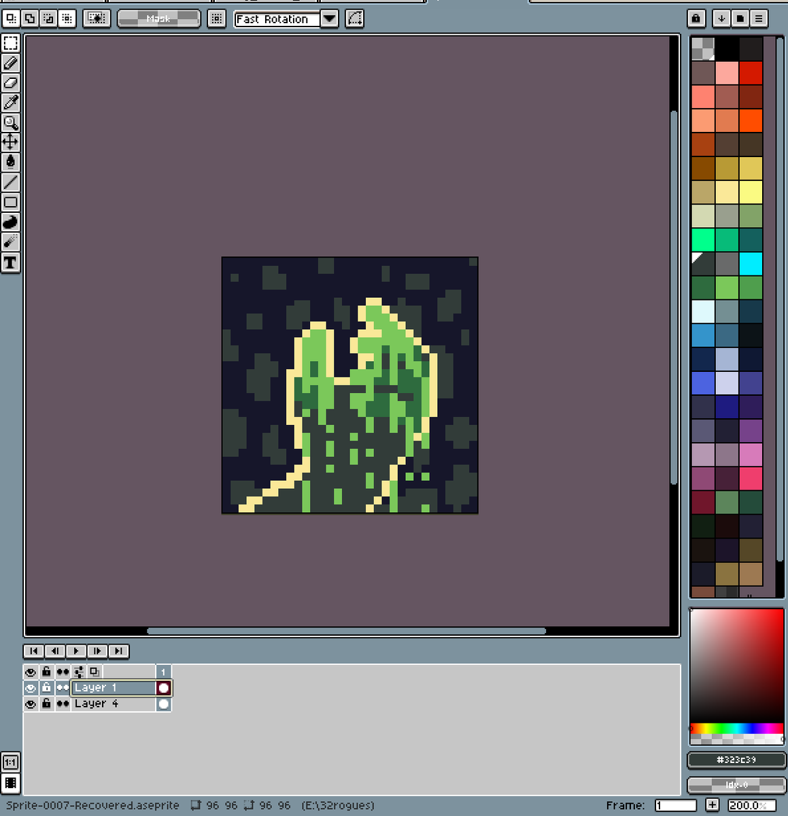The width and height of the screenshot is (788, 816).
Task: Select the Line tool
Action: pyautogui.click(x=10, y=182)
